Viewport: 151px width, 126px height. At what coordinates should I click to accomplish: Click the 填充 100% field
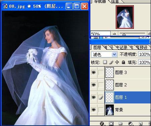[144, 62]
